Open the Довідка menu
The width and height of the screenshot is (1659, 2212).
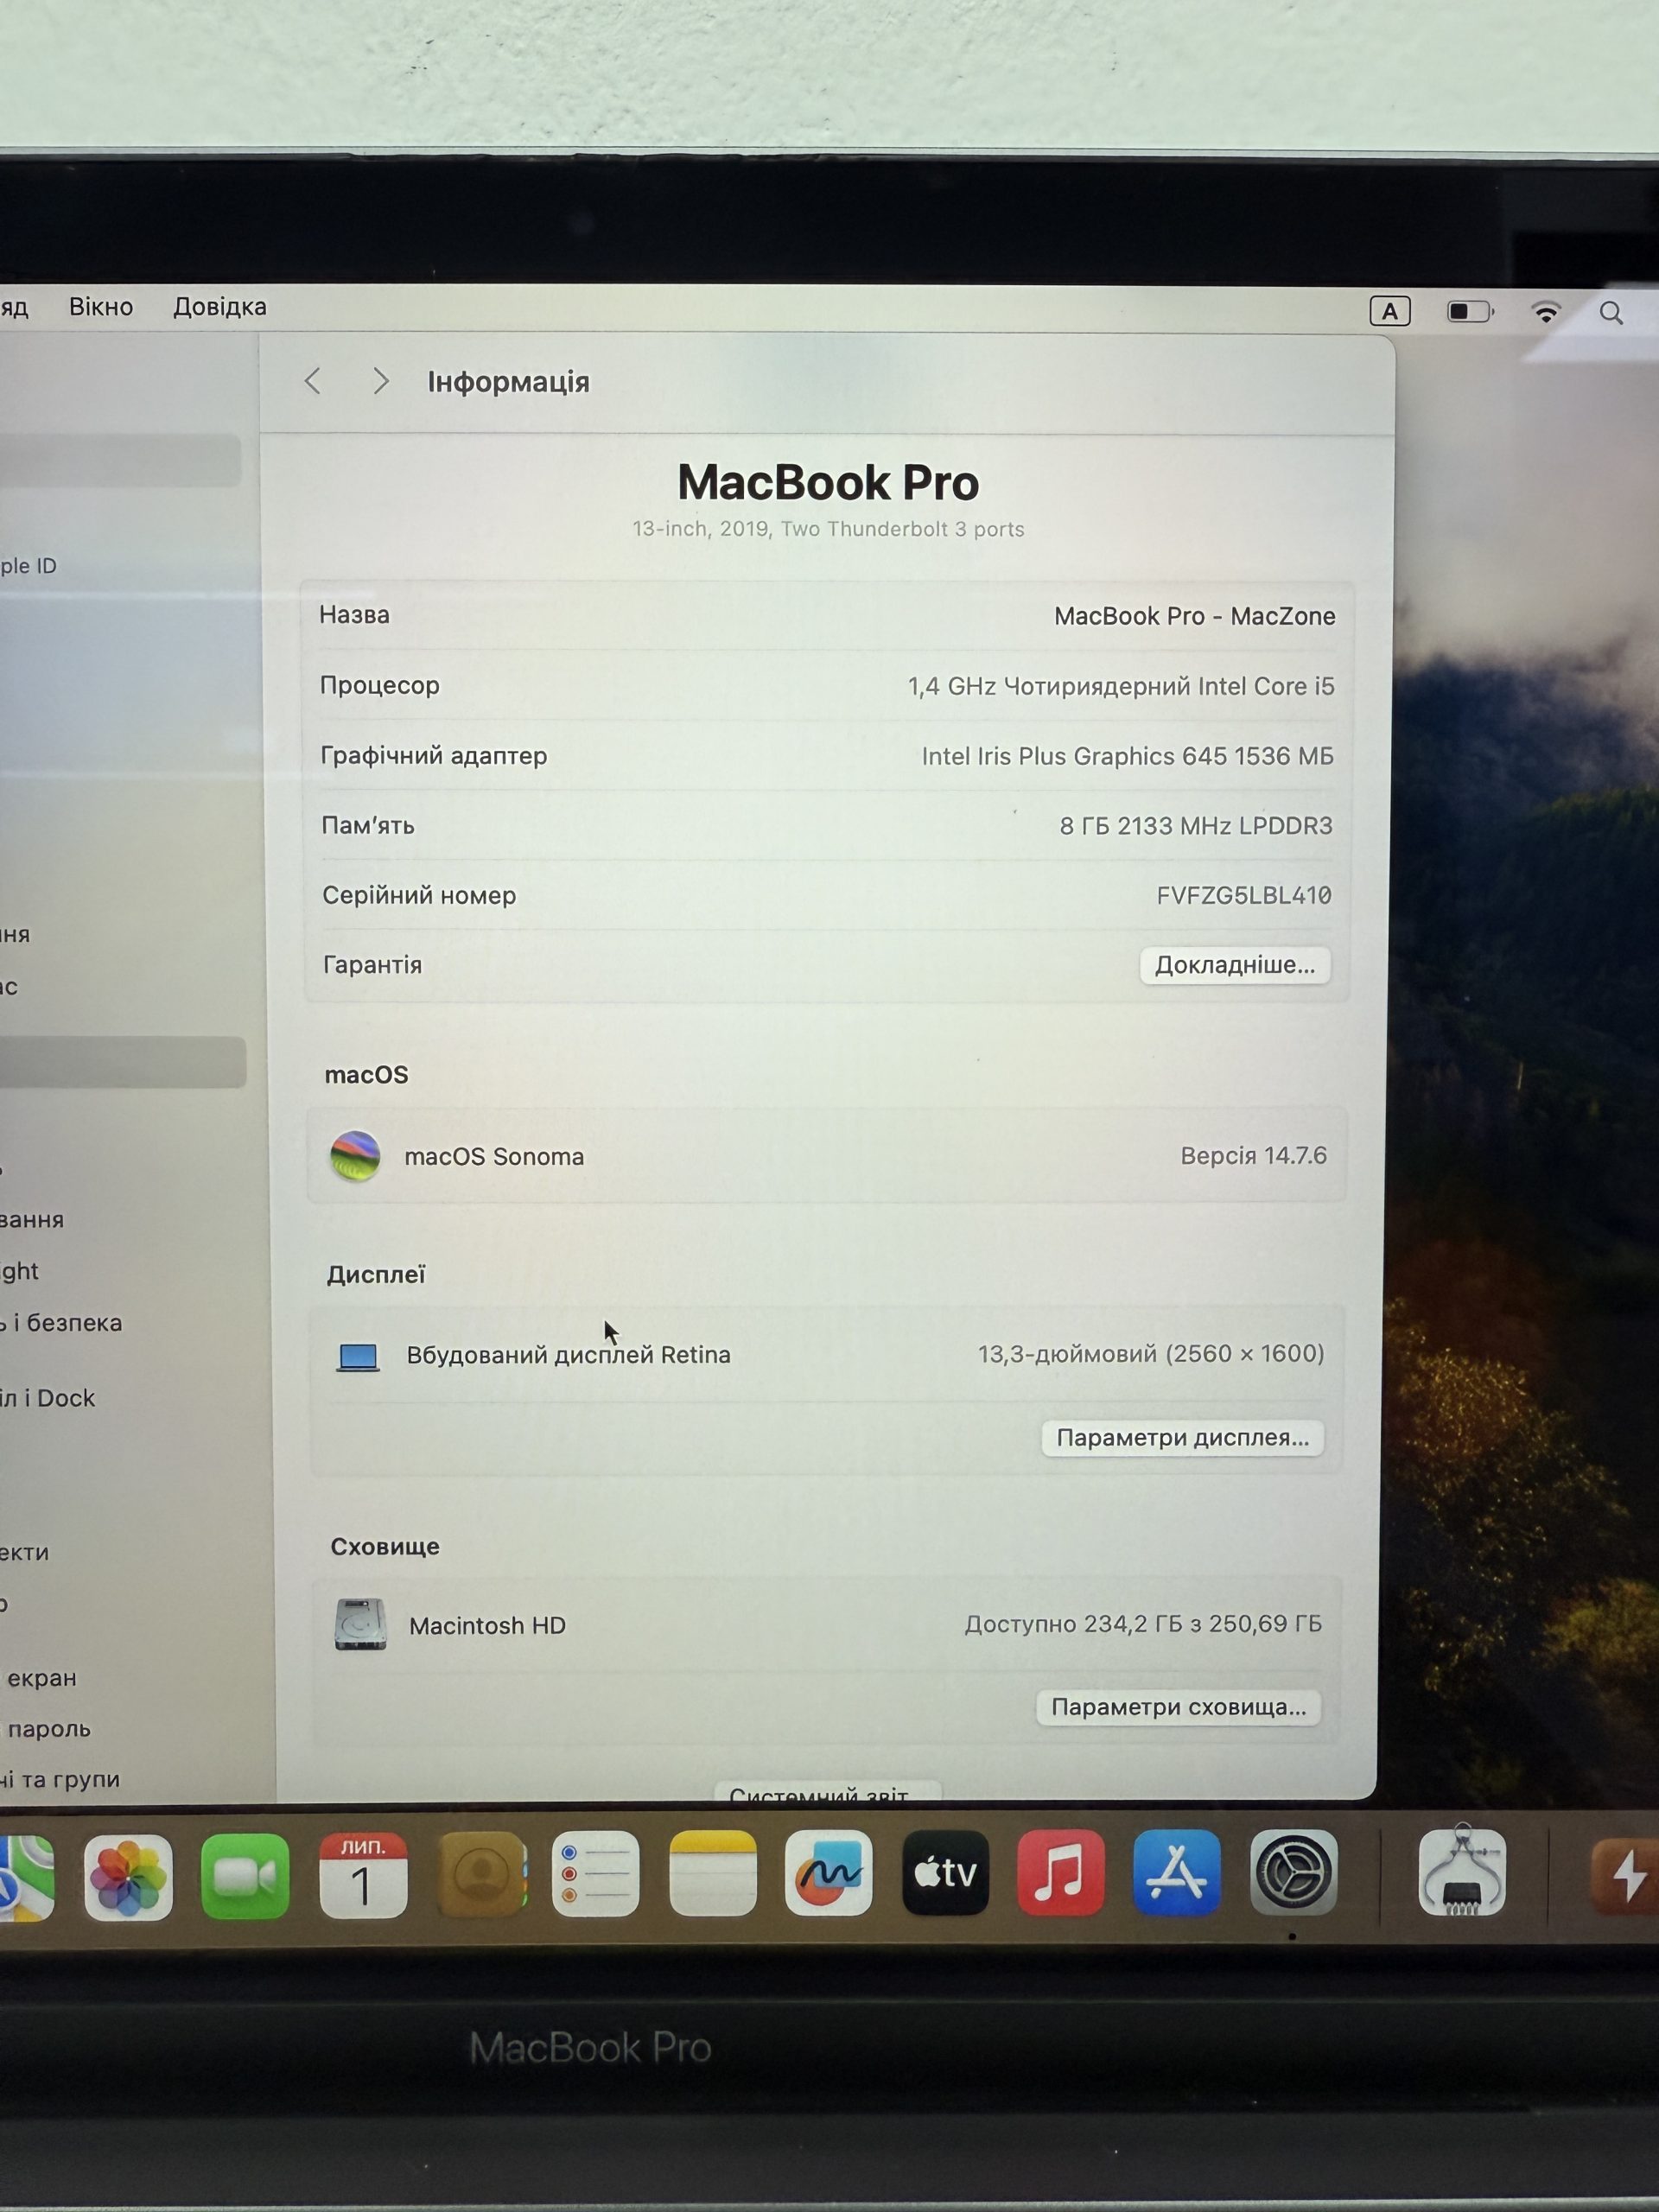(x=220, y=307)
